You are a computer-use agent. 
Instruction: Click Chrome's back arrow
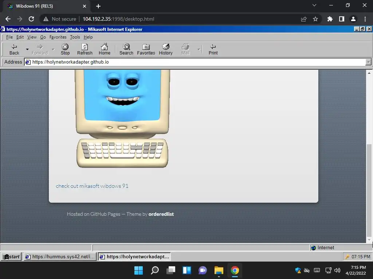click(8, 19)
